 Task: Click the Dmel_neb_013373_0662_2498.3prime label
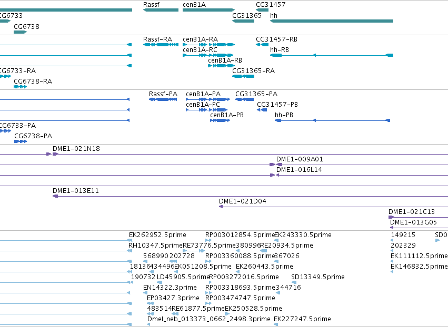tap(209, 319)
